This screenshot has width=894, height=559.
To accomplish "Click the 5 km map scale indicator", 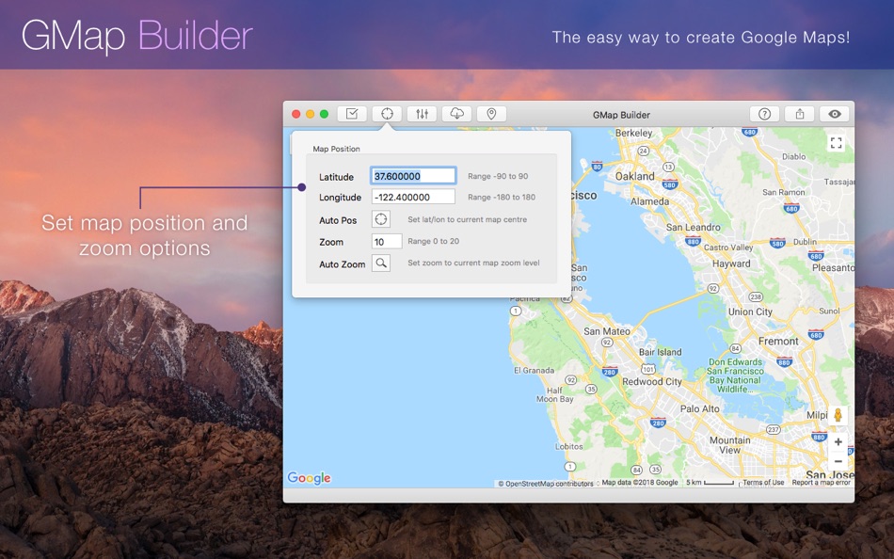I will (710, 483).
